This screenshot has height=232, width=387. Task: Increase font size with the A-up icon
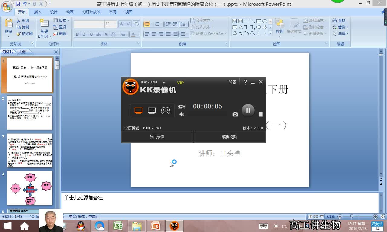point(122,24)
